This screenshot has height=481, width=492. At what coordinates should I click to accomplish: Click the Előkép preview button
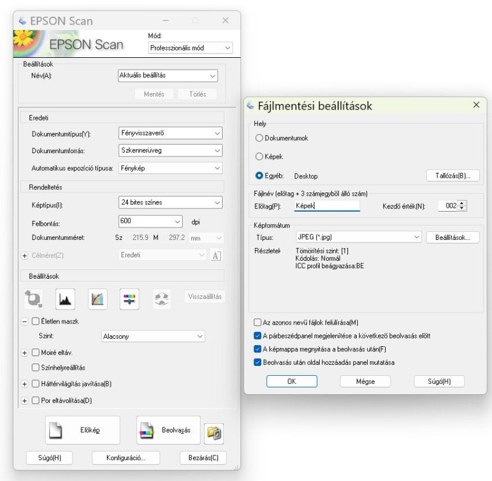tap(82, 430)
